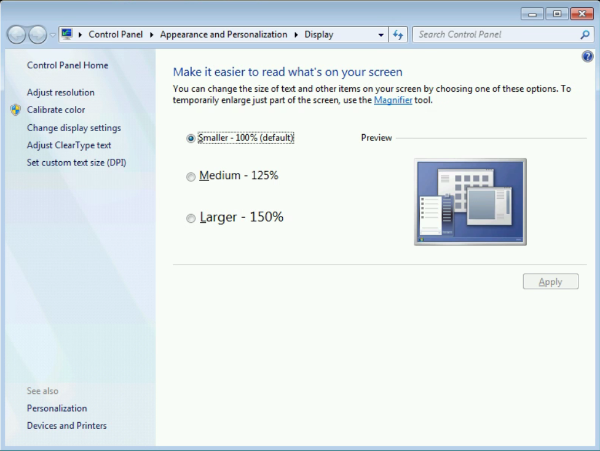The width and height of the screenshot is (600, 451).
Task: Select Larger - 150% option
Action: (x=235, y=217)
